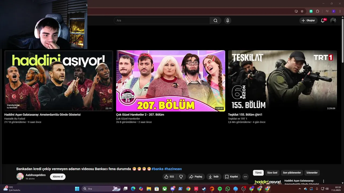Subscribe with the Abone ol button
Screen dimensions: 344x193
58,177
